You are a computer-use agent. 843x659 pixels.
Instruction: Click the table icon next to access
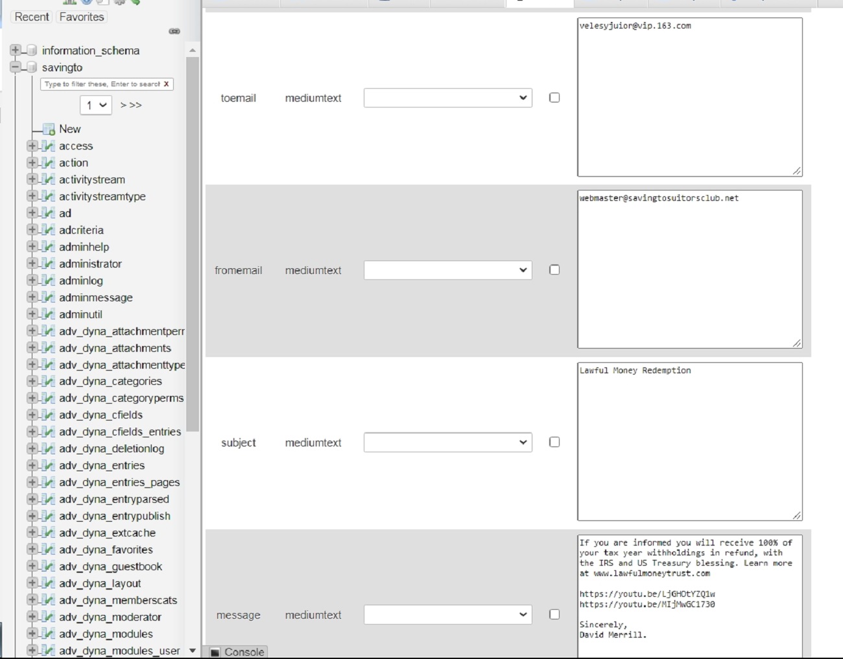tap(48, 146)
